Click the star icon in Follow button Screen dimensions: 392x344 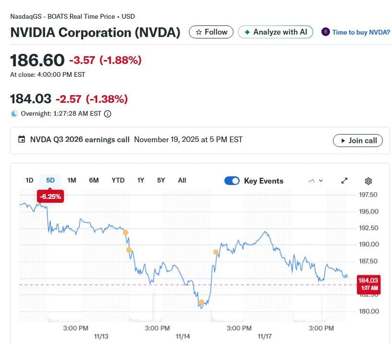pyautogui.click(x=199, y=32)
